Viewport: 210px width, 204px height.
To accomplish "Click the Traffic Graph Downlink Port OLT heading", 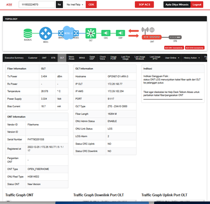I will (x=99, y=195).
